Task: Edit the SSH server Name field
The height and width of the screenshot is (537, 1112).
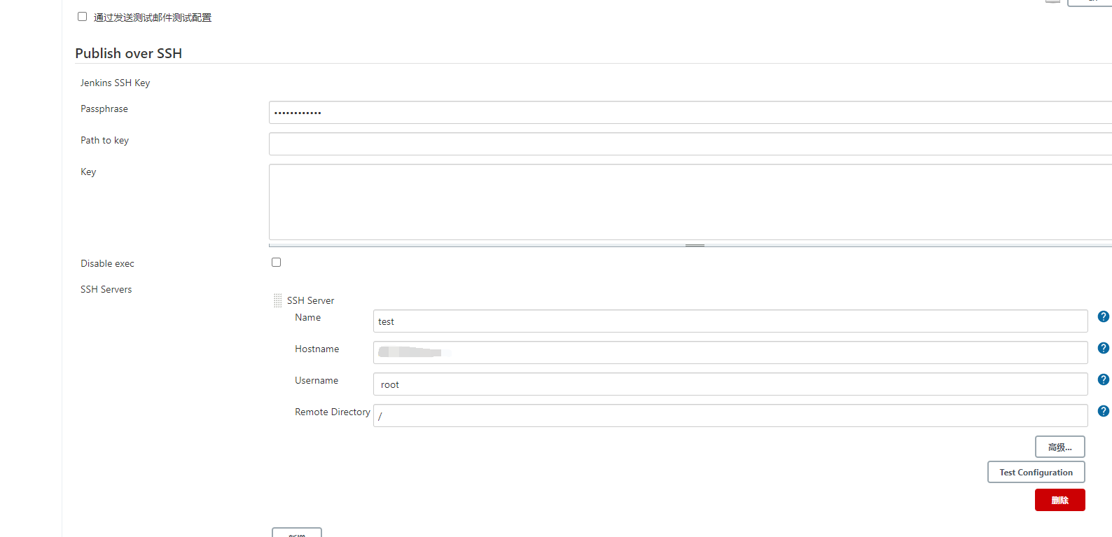Action: (730, 321)
